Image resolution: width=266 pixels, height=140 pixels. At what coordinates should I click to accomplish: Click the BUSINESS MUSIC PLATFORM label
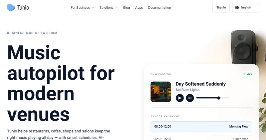32,33
